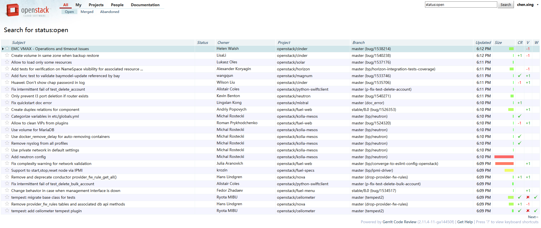Open branch 'master (bp/ipmi-driver)'
541x228 pixels.
(x=372, y=170)
